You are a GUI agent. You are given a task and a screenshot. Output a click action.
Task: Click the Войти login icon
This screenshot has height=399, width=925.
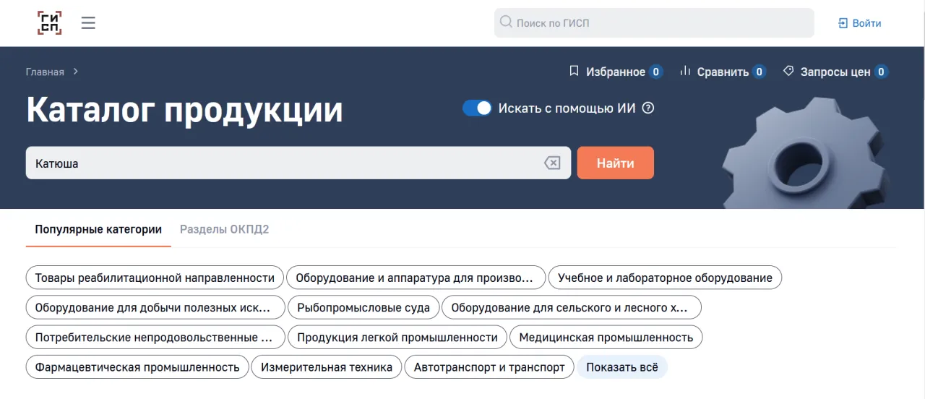coord(843,23)
